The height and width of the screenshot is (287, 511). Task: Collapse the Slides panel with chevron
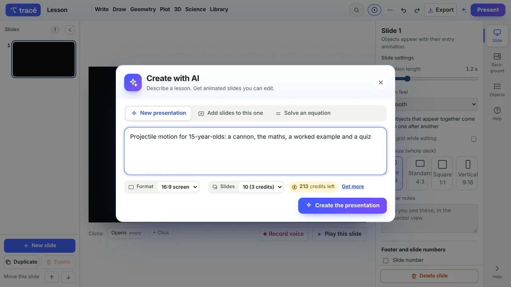[x=70, y=29]
